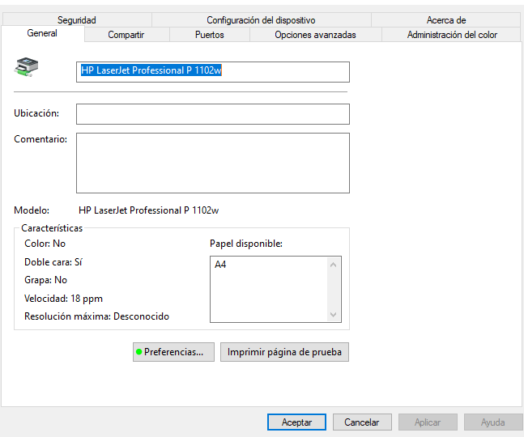Click the Ayuda button
Viewport: 524px width, 437px height.
[x=493, y=422]
